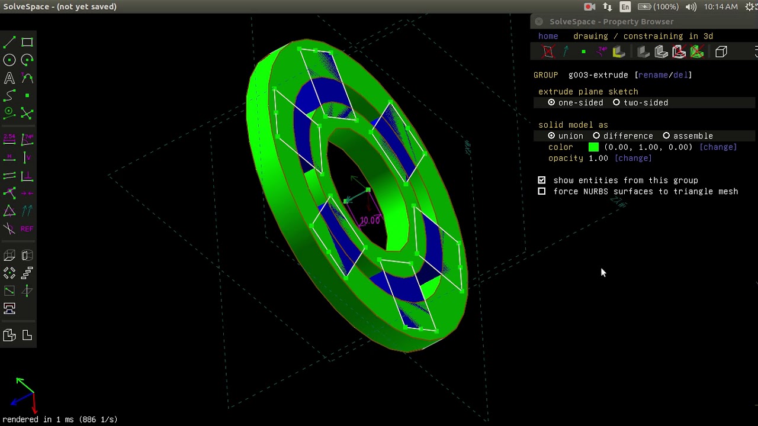The height and width of the screenshot is (426, 758).
Task: Toggle construction geometry tool
Action: [9, 112]
